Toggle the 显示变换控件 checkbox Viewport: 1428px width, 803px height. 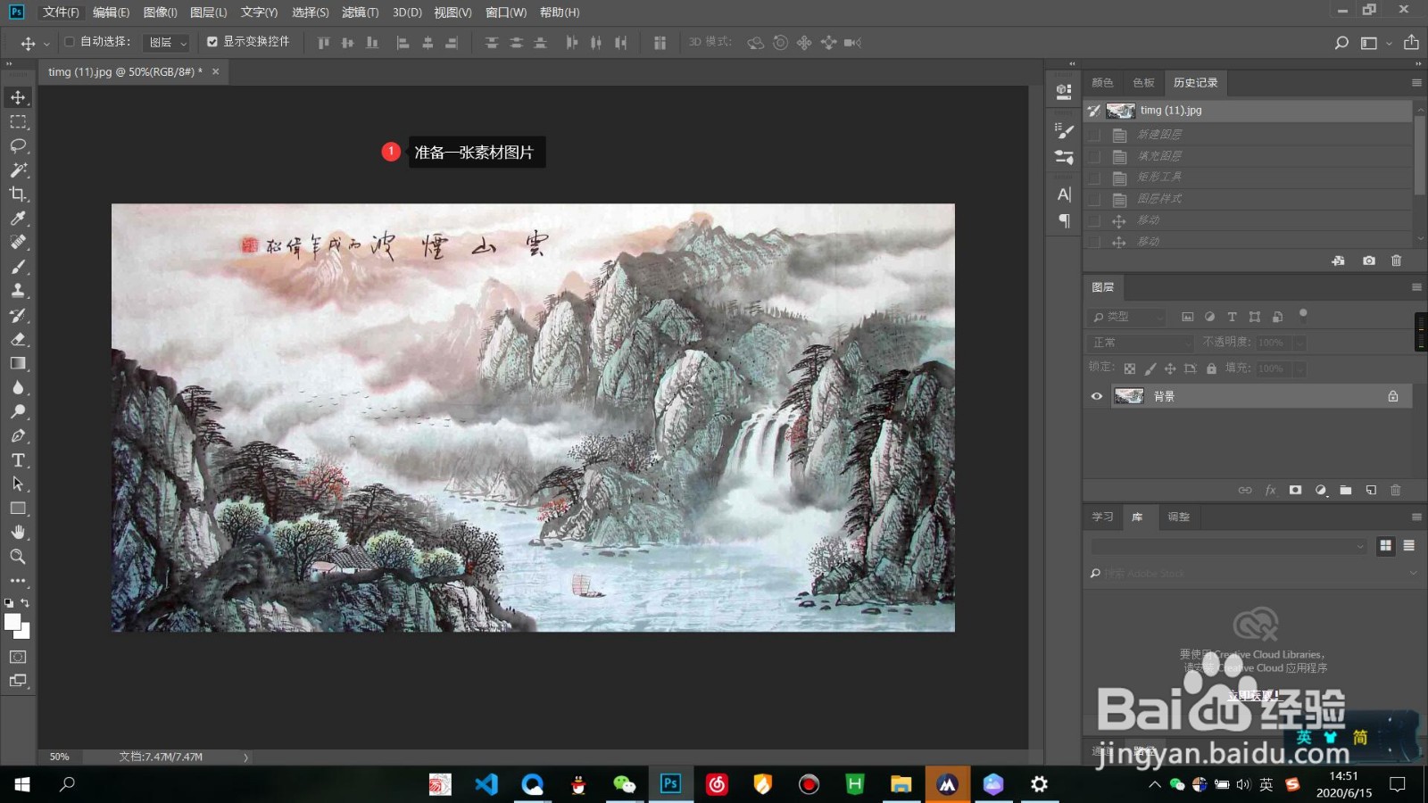[212, 42]
